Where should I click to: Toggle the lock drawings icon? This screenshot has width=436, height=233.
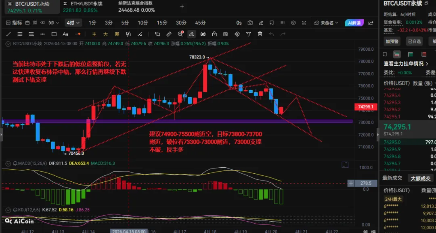[x=214, y=34]
